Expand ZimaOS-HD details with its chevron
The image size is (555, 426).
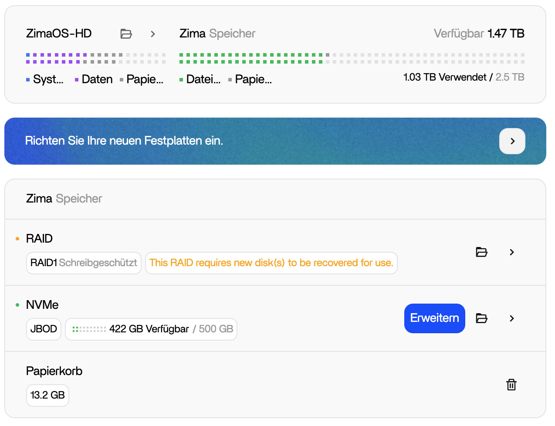153,34
